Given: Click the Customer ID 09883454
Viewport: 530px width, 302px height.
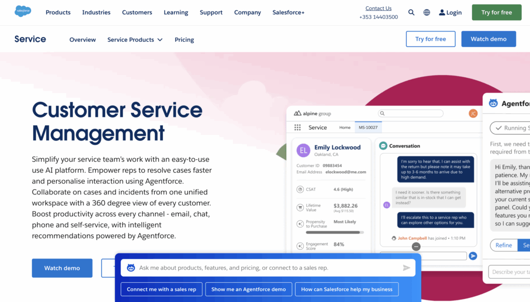Looking at the screenshot, I should (332, 165).
